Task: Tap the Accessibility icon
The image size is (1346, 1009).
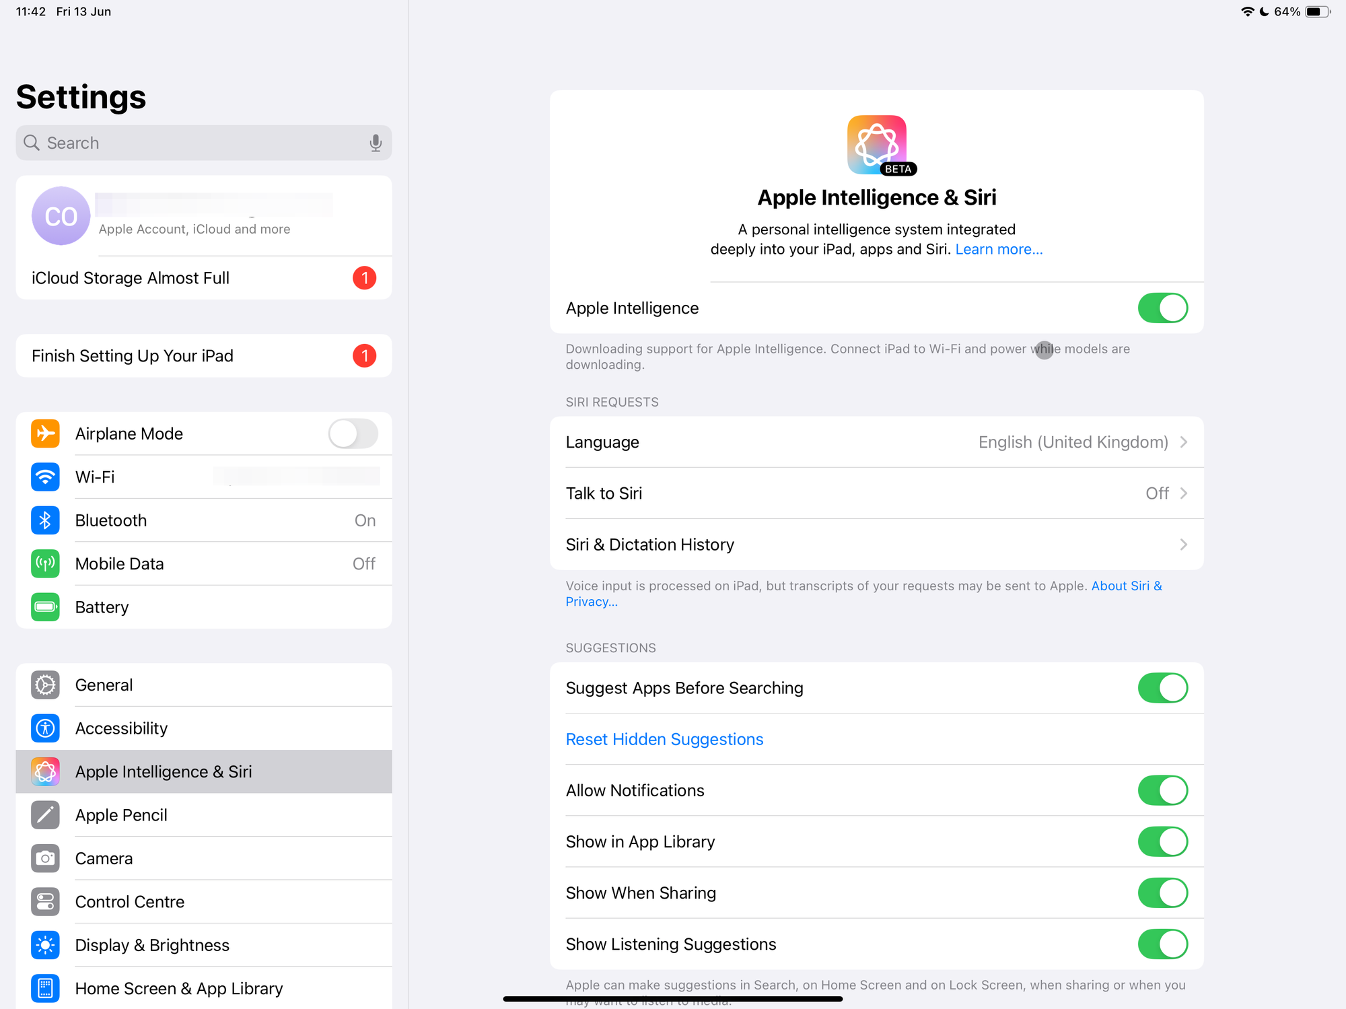Action: click(45, 728)
